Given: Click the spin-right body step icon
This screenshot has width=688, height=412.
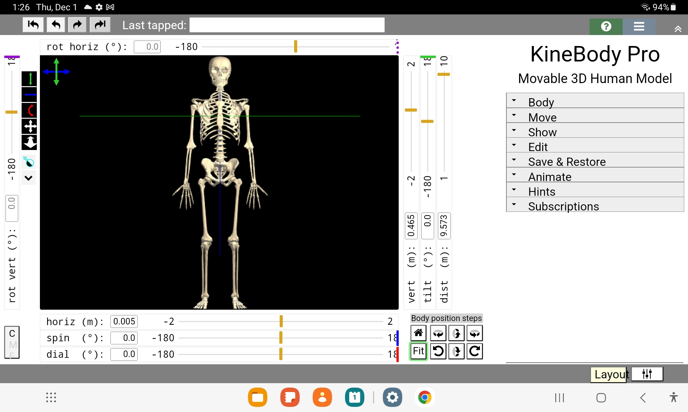Looking at the screenshot, I should pos(475,333).
